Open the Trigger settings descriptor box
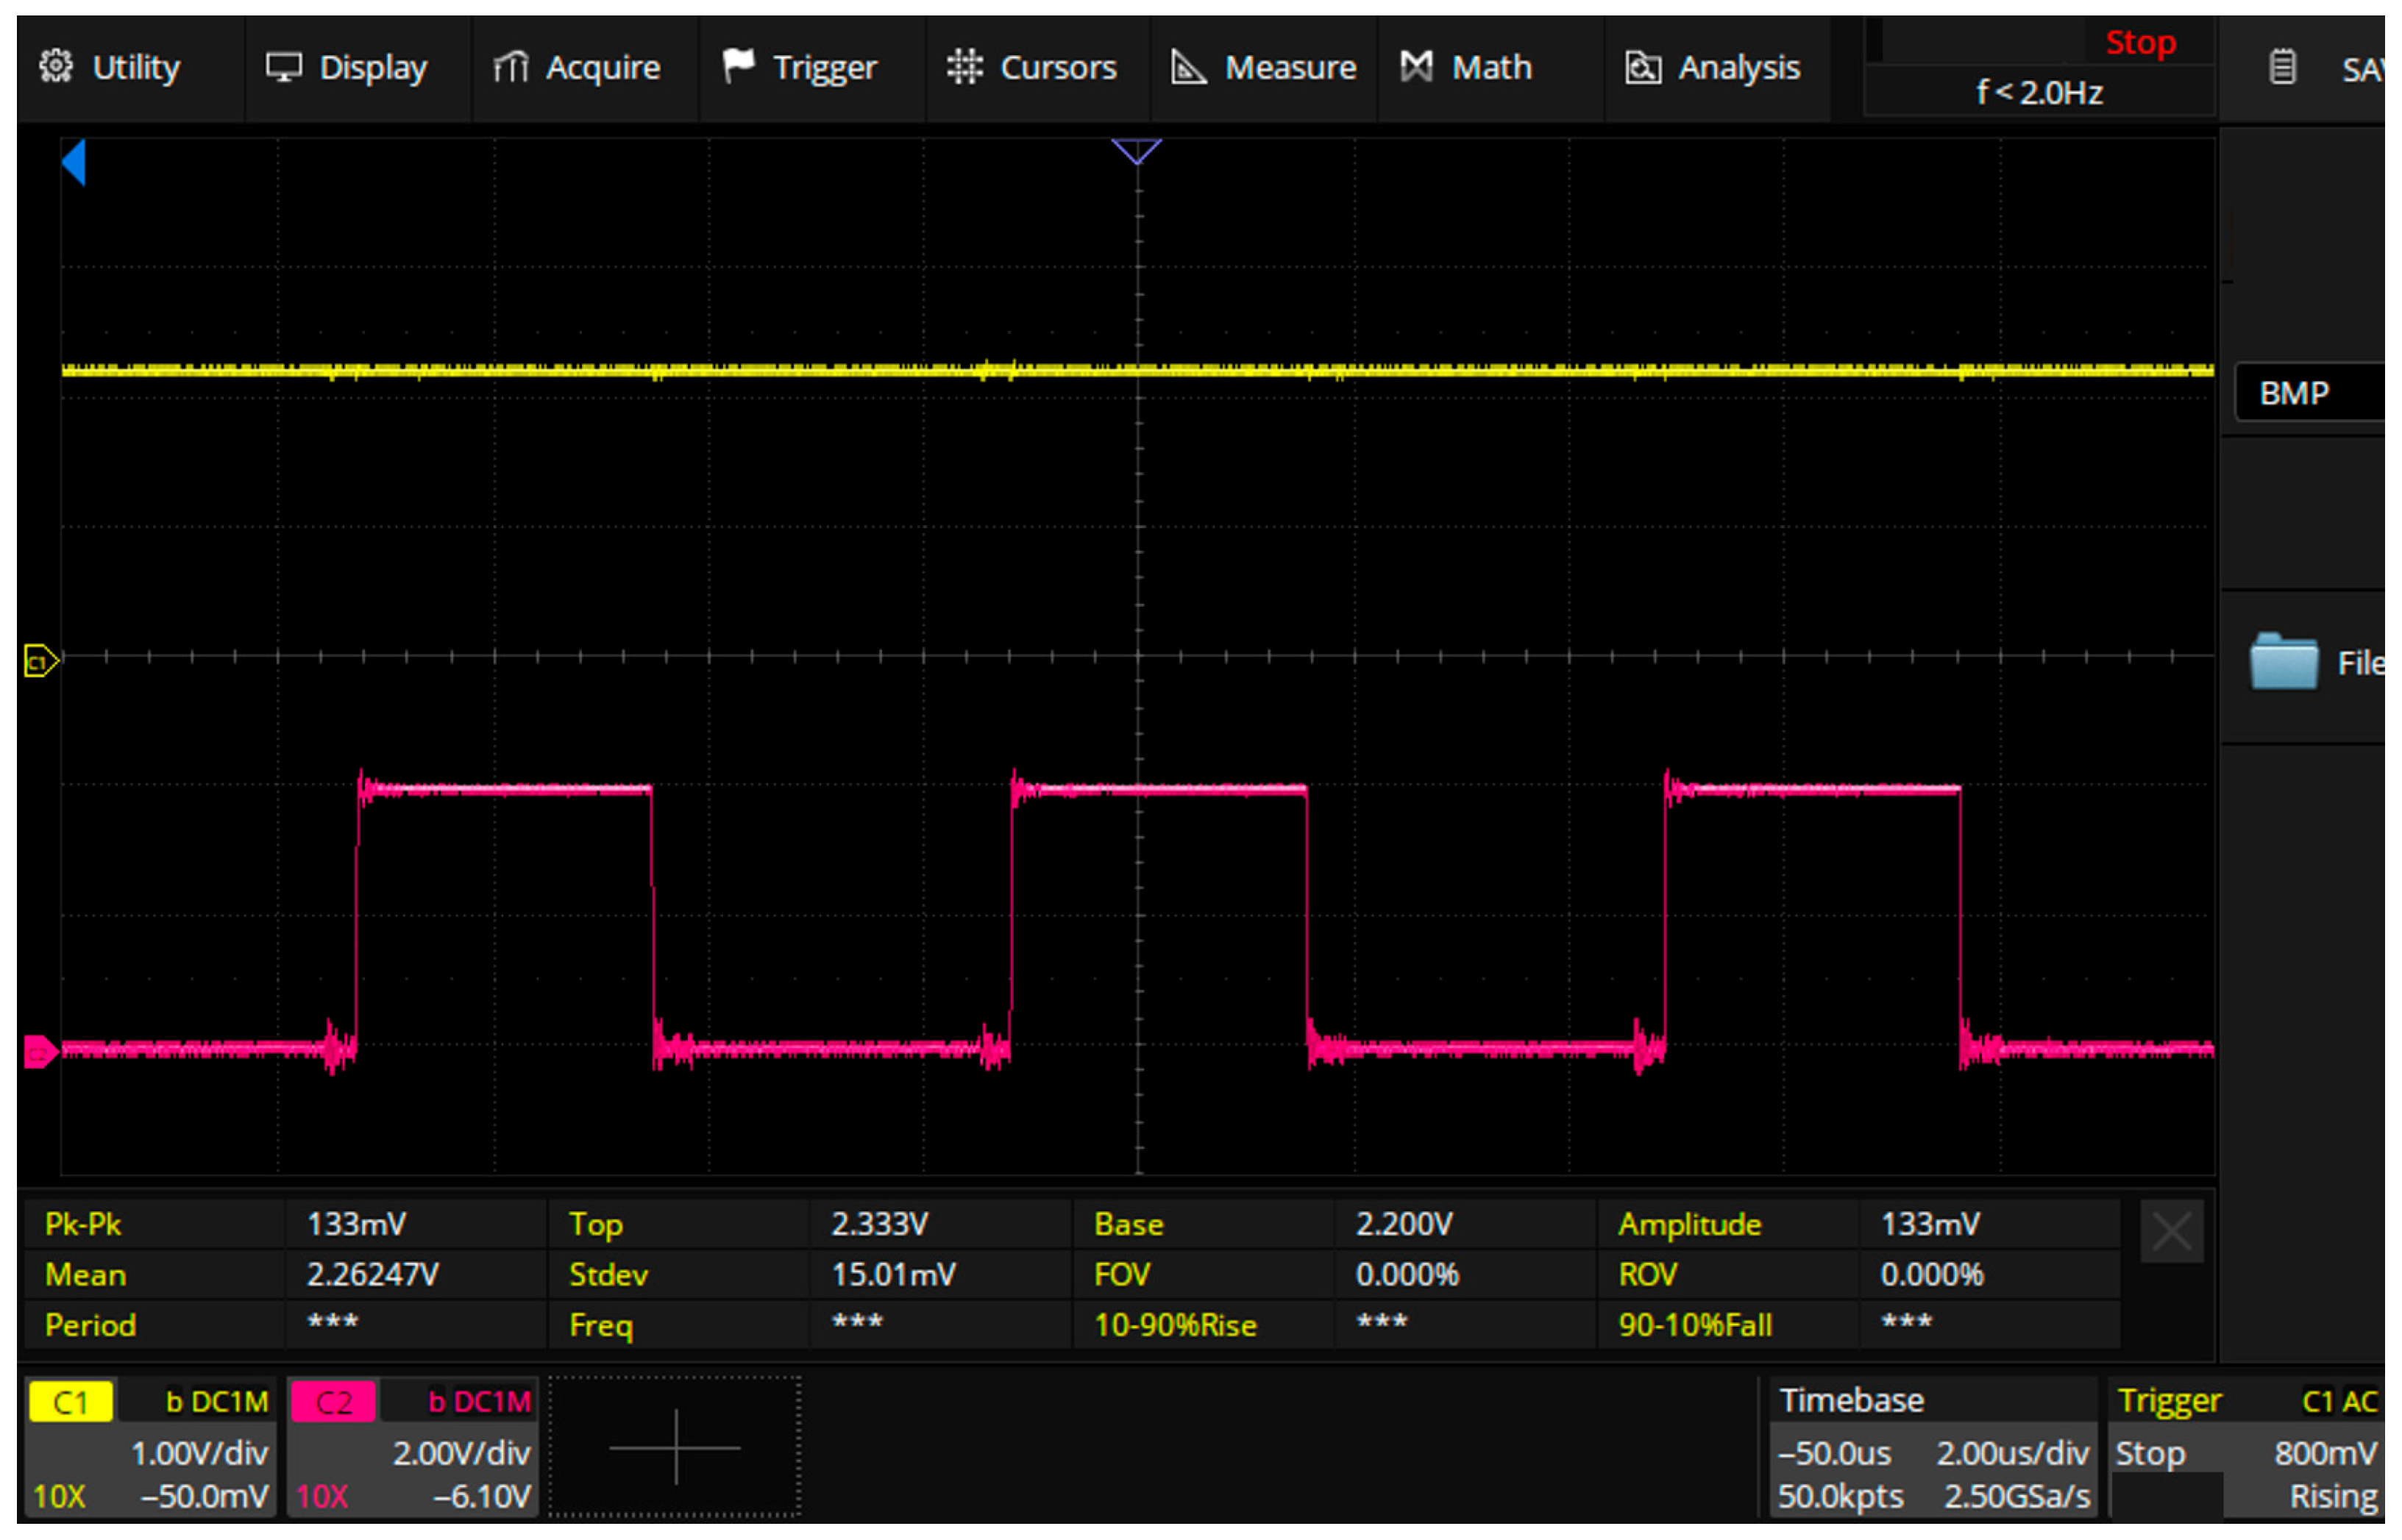2402x1540 pixels. point(2246,1447)
